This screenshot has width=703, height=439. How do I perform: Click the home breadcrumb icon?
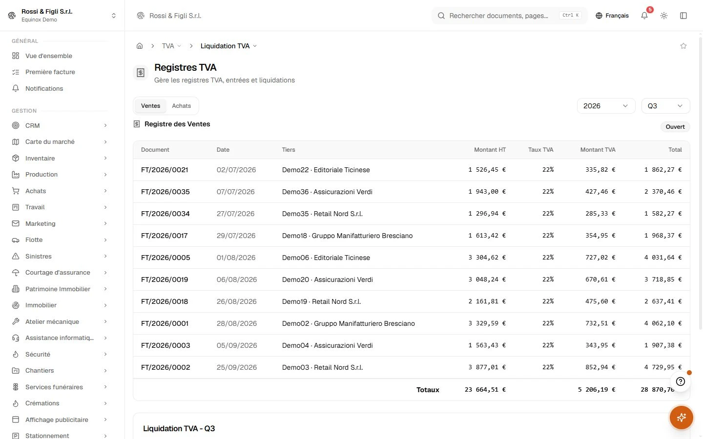point(140,46)
